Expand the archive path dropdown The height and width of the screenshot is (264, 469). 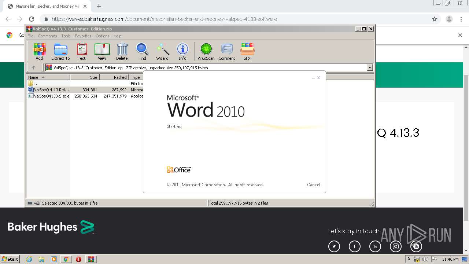point(370,67)
